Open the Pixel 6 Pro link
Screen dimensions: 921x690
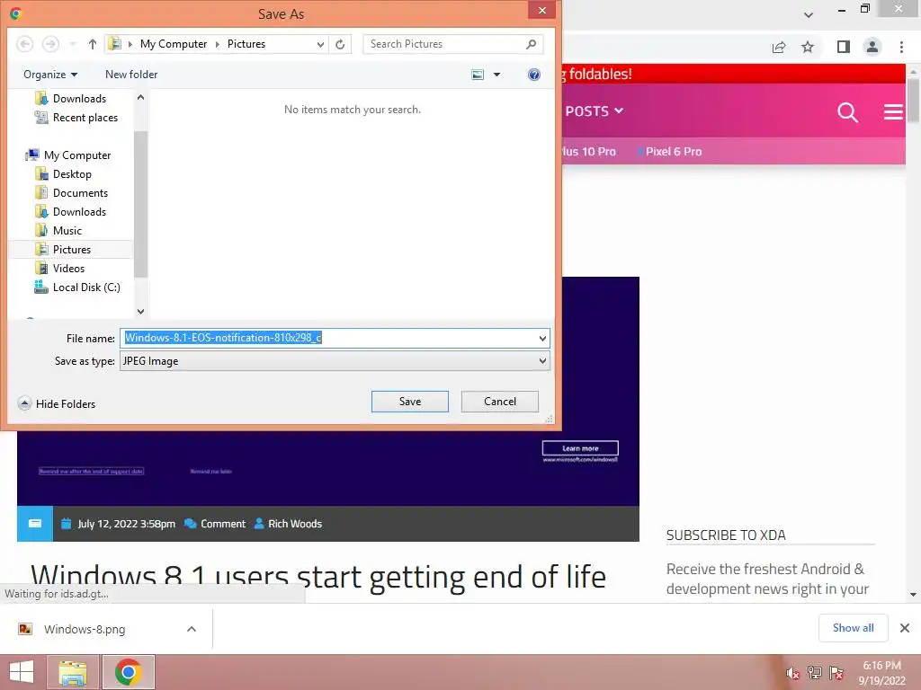[673, 151]
